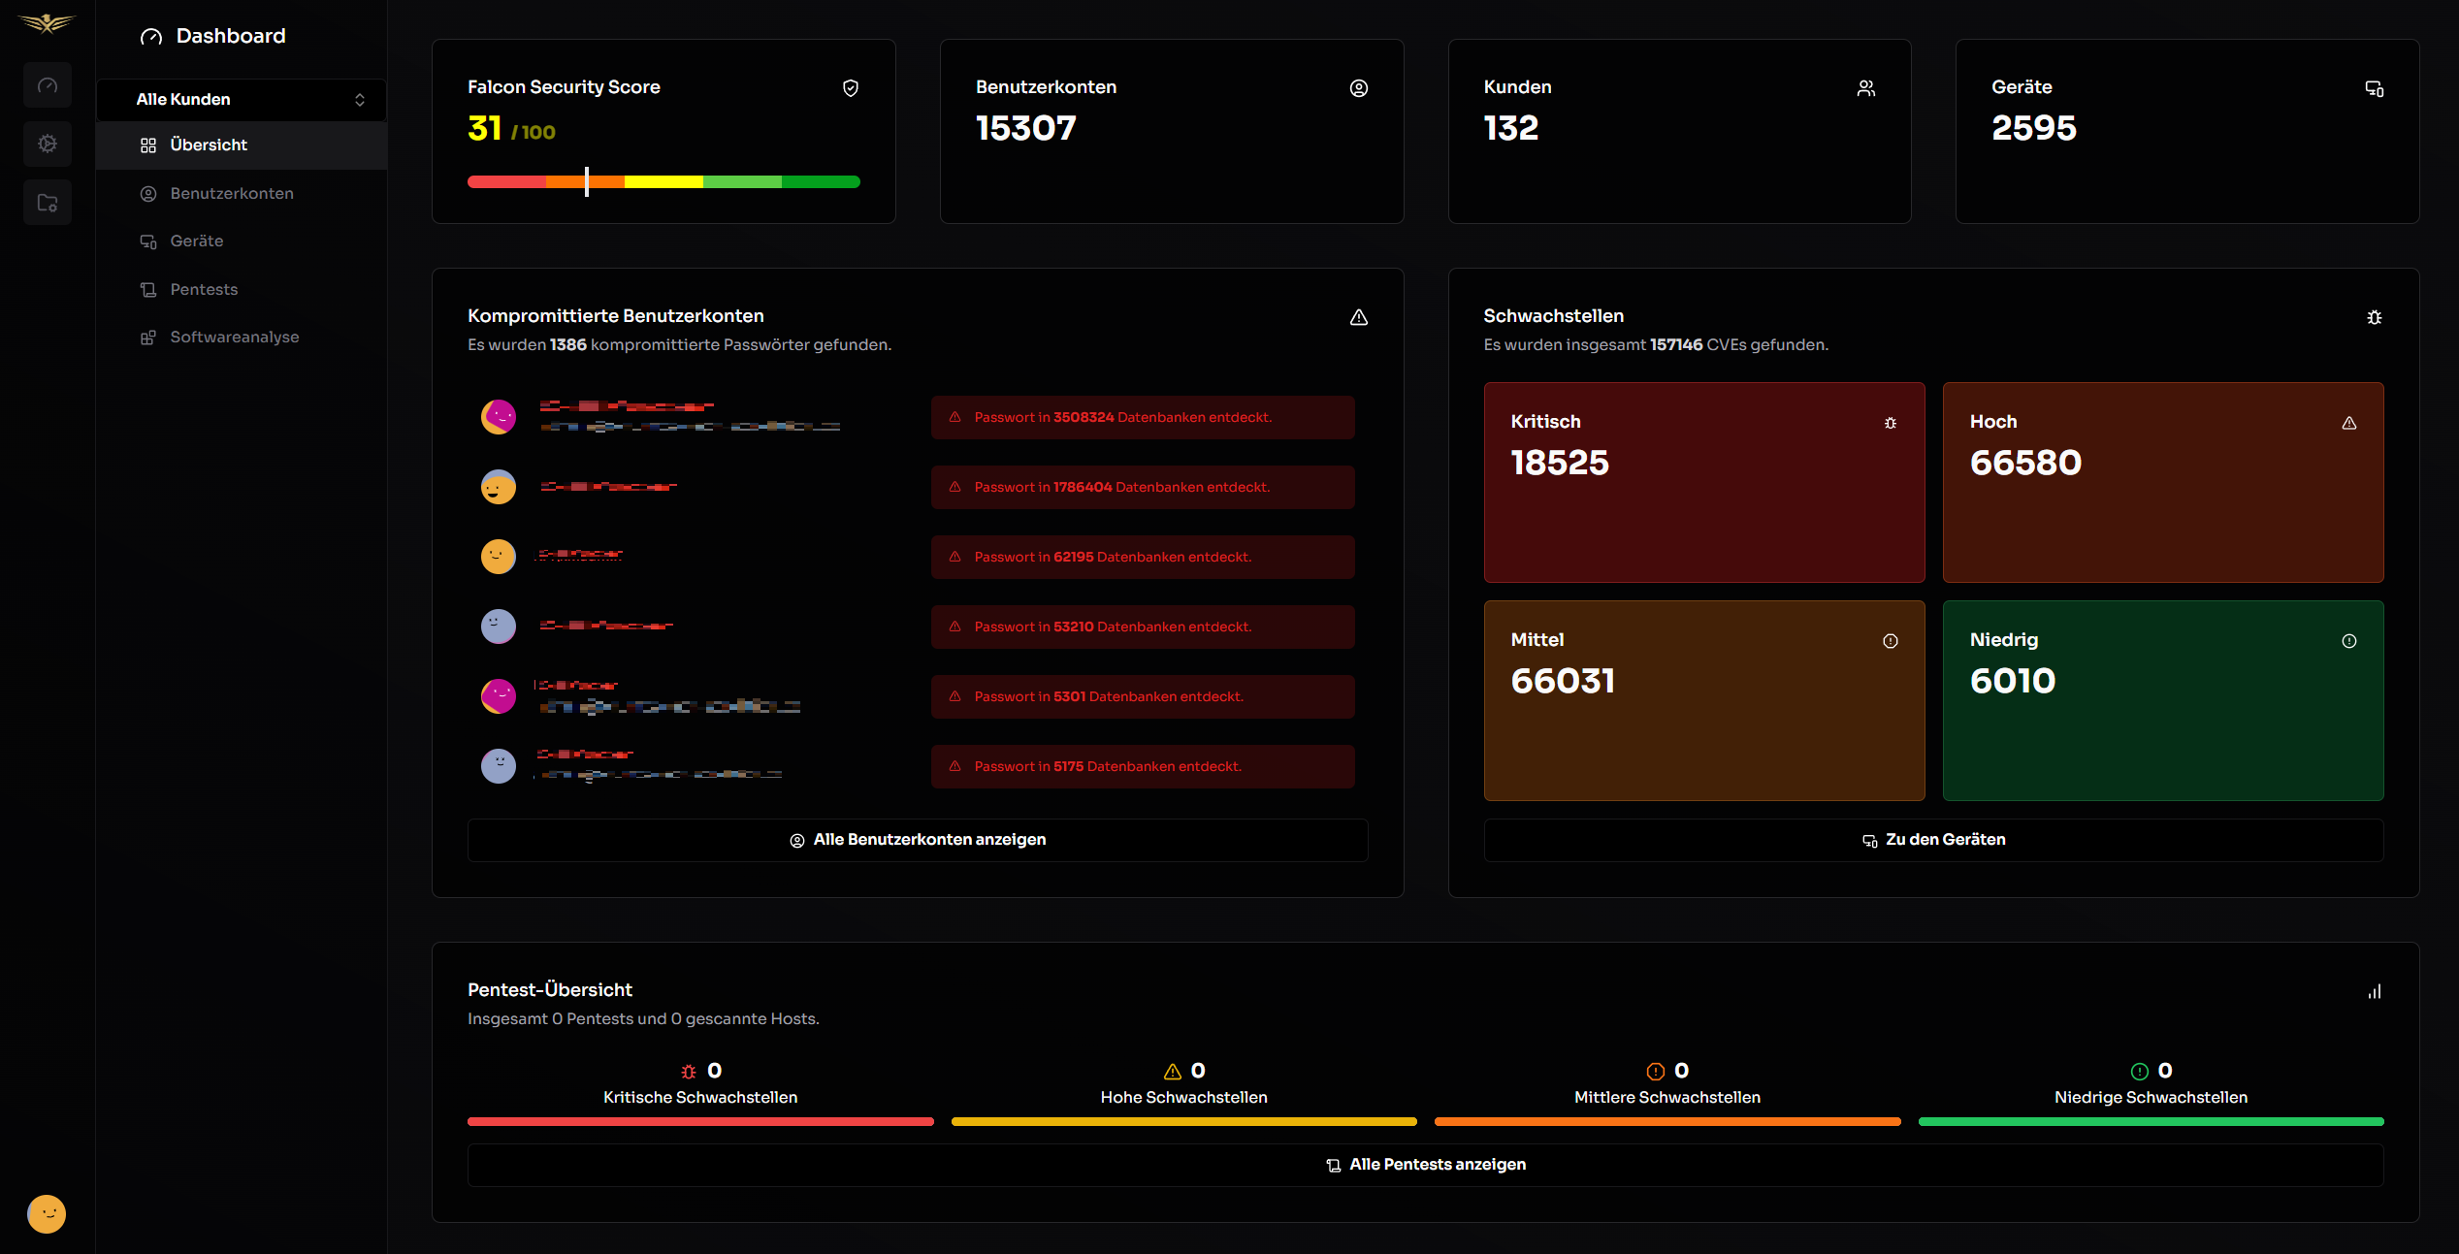
Task: Click the bug icon in the Schwachstellen header
Action: tap(2375, 317)
